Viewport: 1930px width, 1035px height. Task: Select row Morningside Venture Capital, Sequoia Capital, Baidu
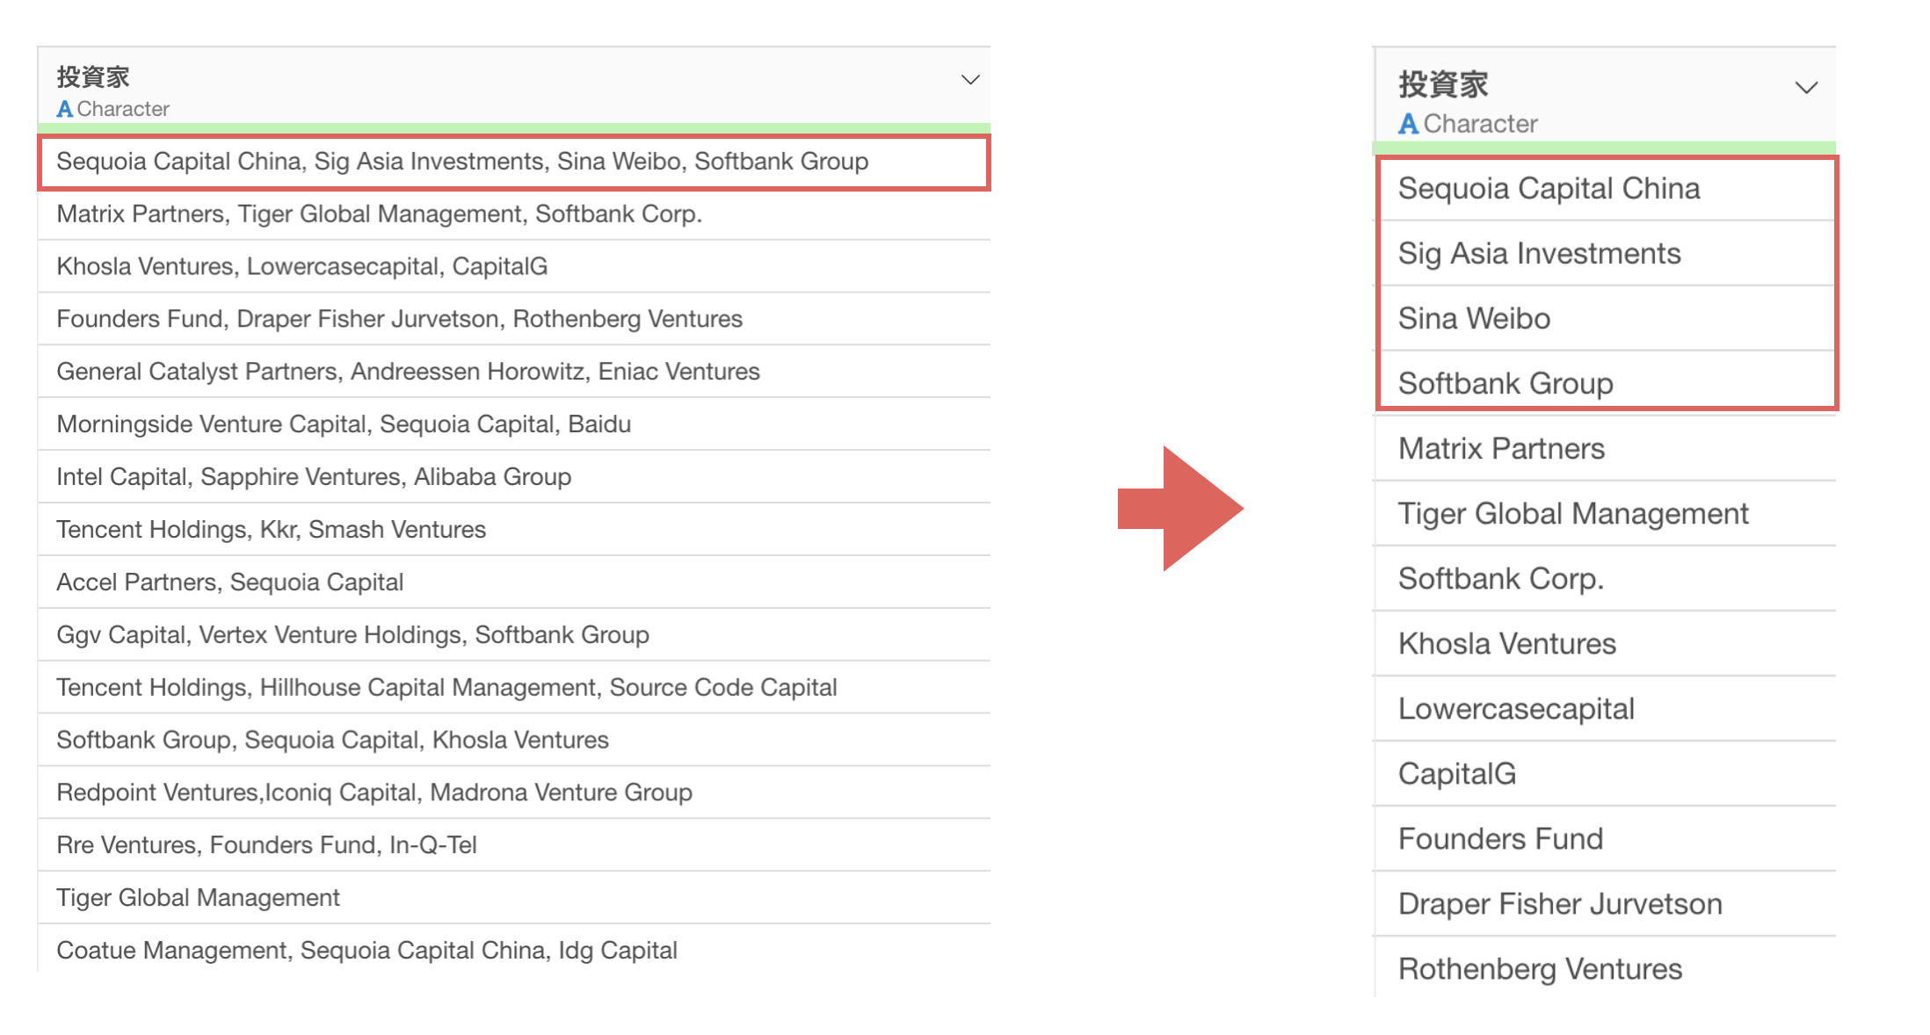[514, 424]
